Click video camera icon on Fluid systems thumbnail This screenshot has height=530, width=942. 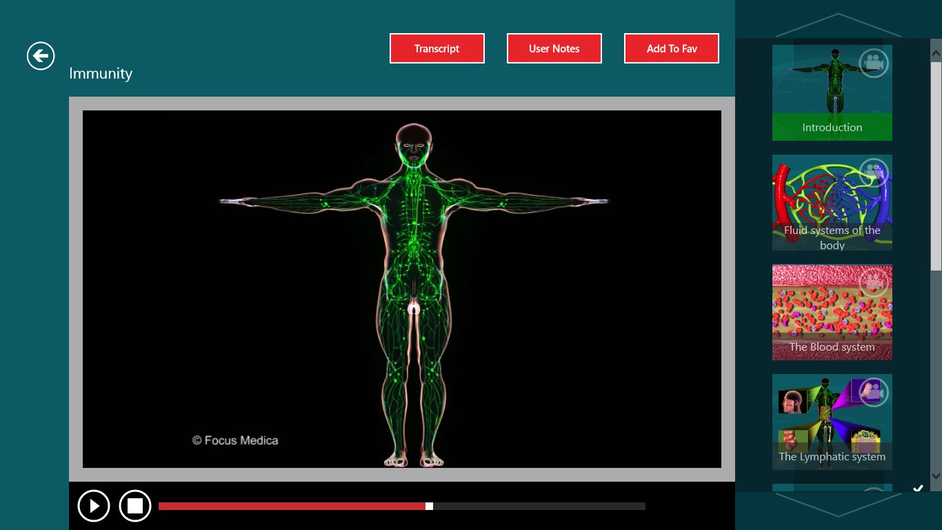point(874,173)
